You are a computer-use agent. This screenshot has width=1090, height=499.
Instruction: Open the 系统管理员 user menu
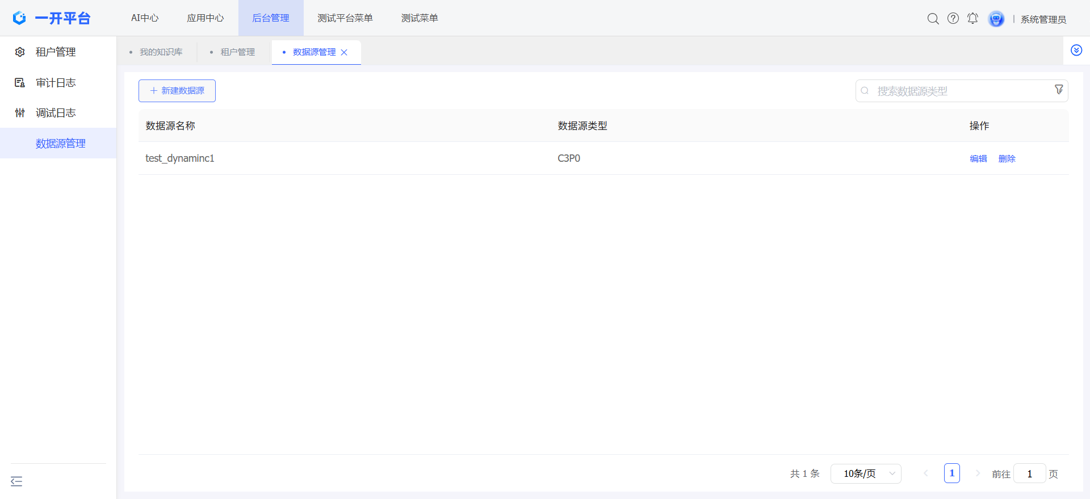1043,19
